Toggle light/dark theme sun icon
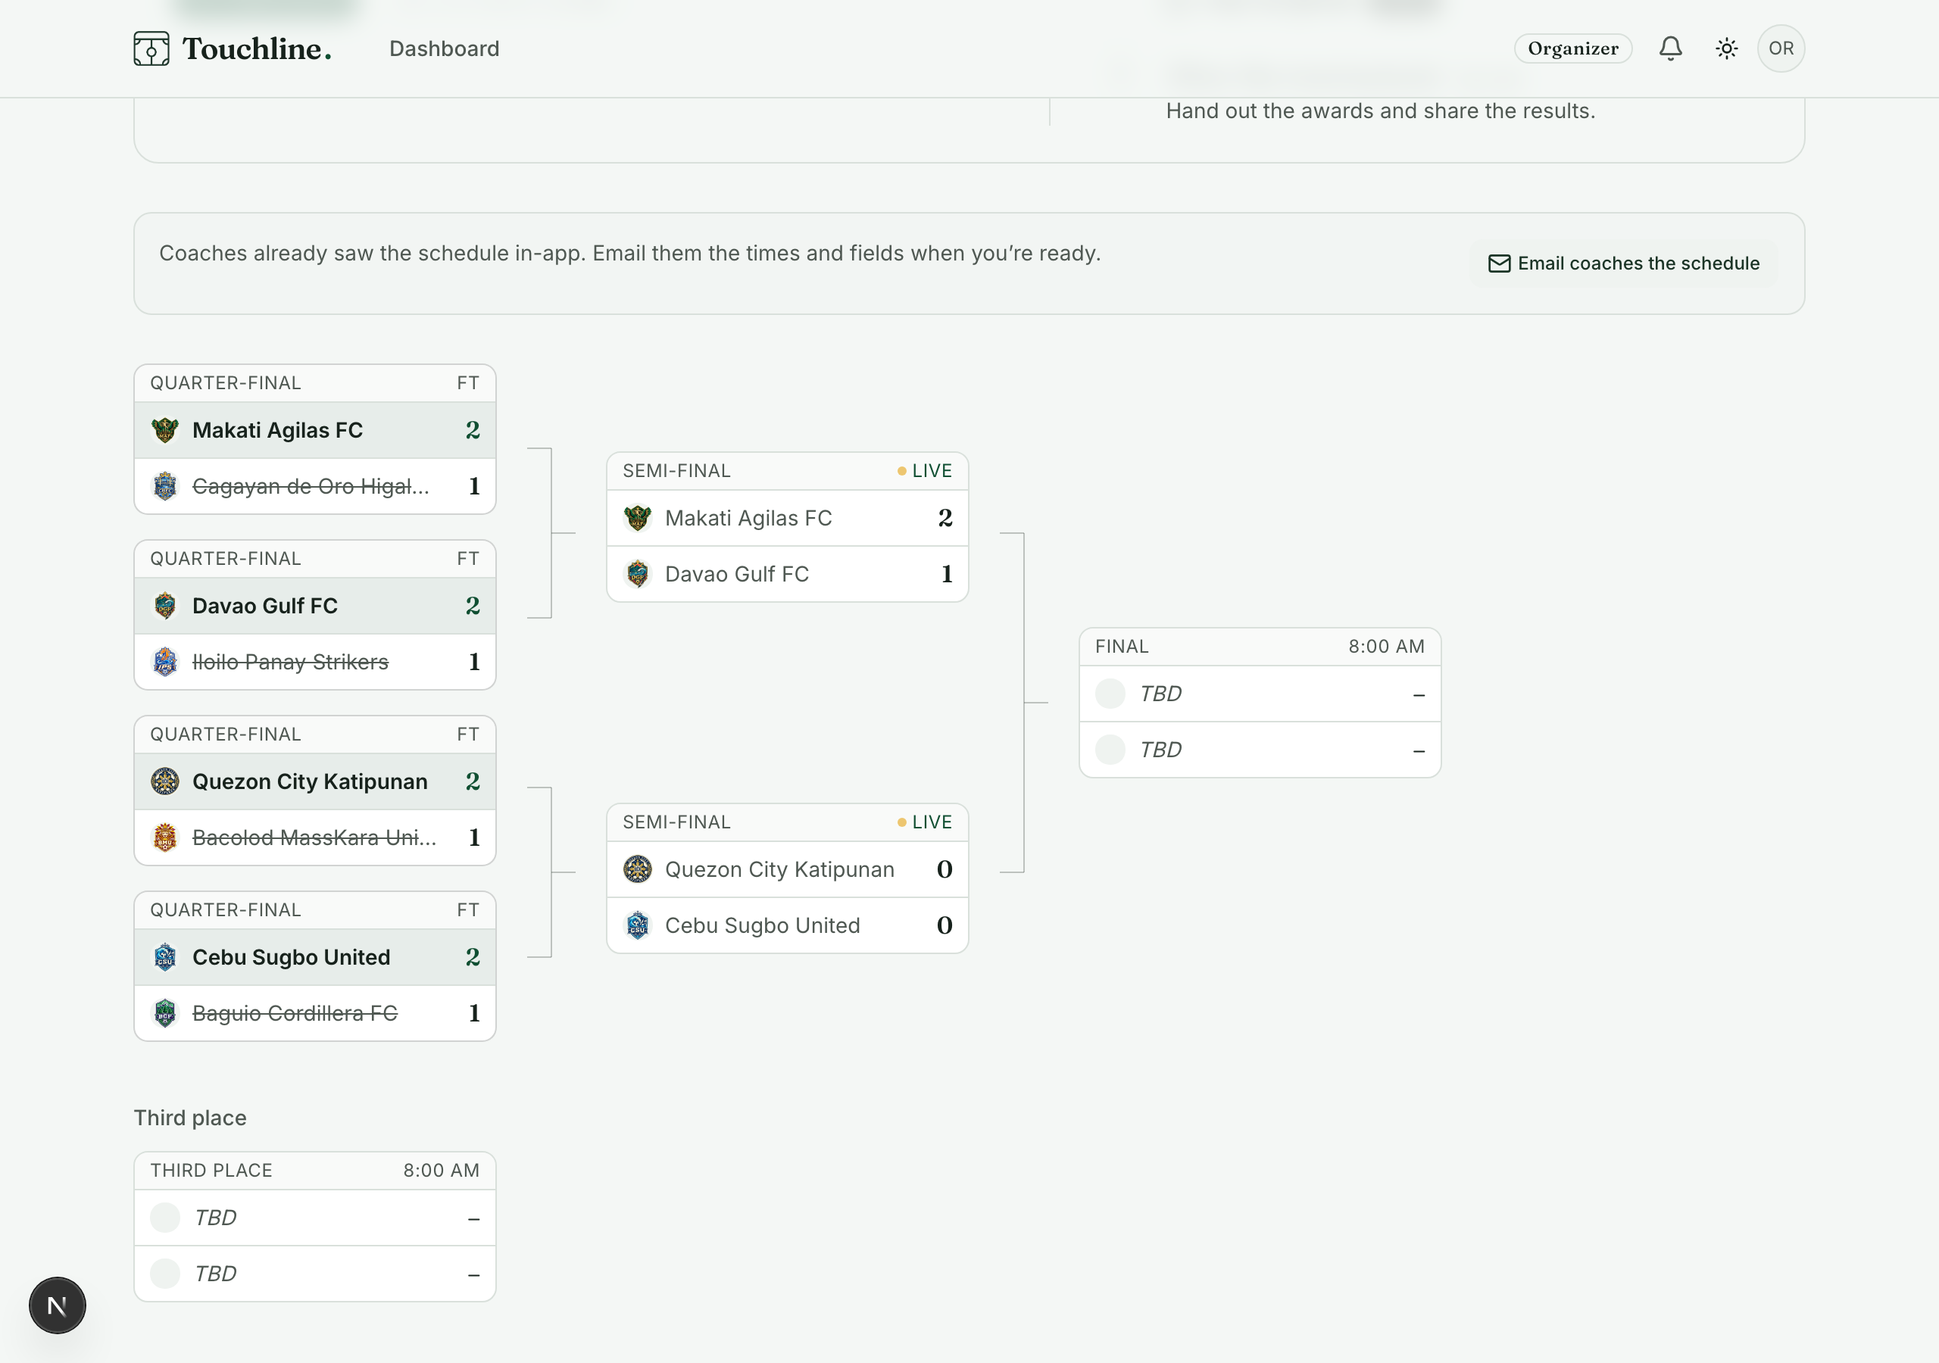 click(x=1726, y=48)
